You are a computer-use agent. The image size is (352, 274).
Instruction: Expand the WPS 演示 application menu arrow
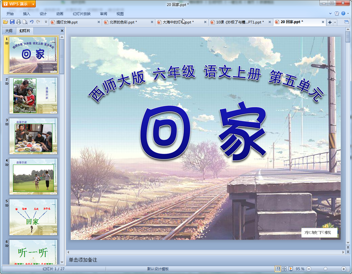(x=33, y=4)
